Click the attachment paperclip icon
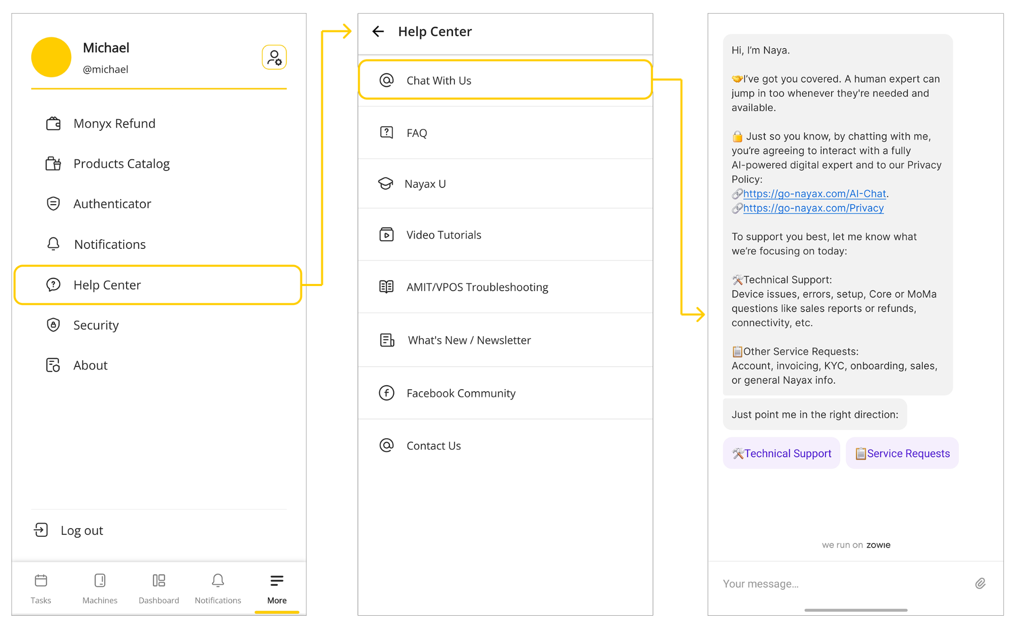This screenshot has width=1017, height=632. click(980, 583)
